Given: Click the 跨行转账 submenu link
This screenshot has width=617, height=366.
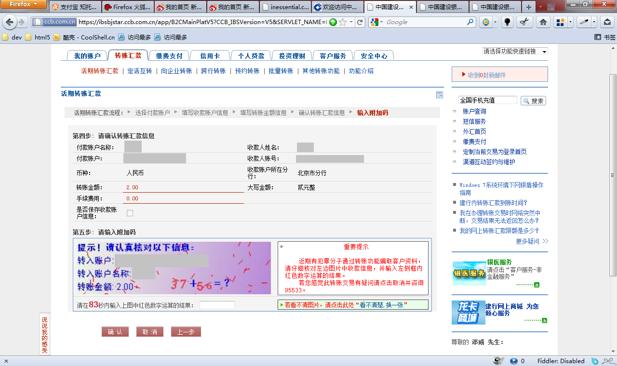Looking at the screenshot, I should click(x=214, y=71).
